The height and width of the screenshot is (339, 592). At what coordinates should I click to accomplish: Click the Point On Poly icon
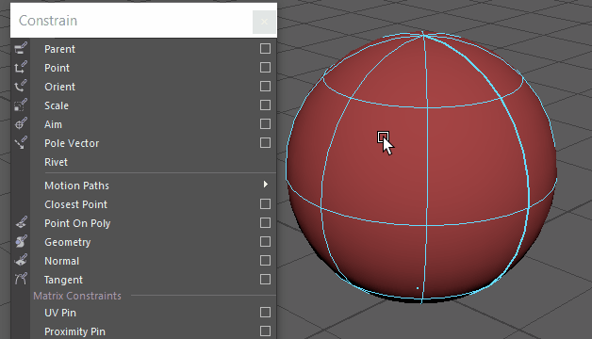(21, 223)
